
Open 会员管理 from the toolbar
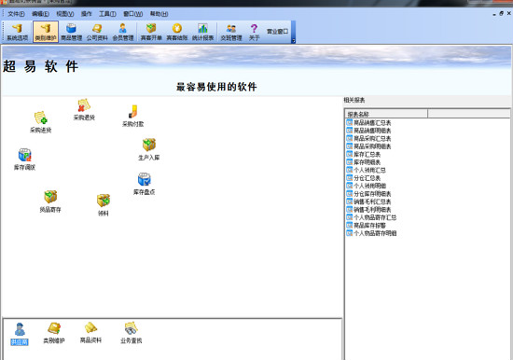[123, 32]
